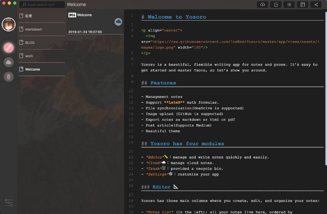327x214 pixels.
Task: Click the user avatar profile picture
Action: tap(8, 24)
